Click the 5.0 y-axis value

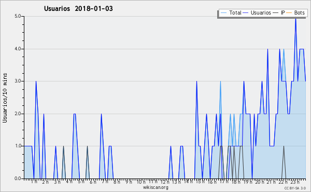(x=18, y=16)
